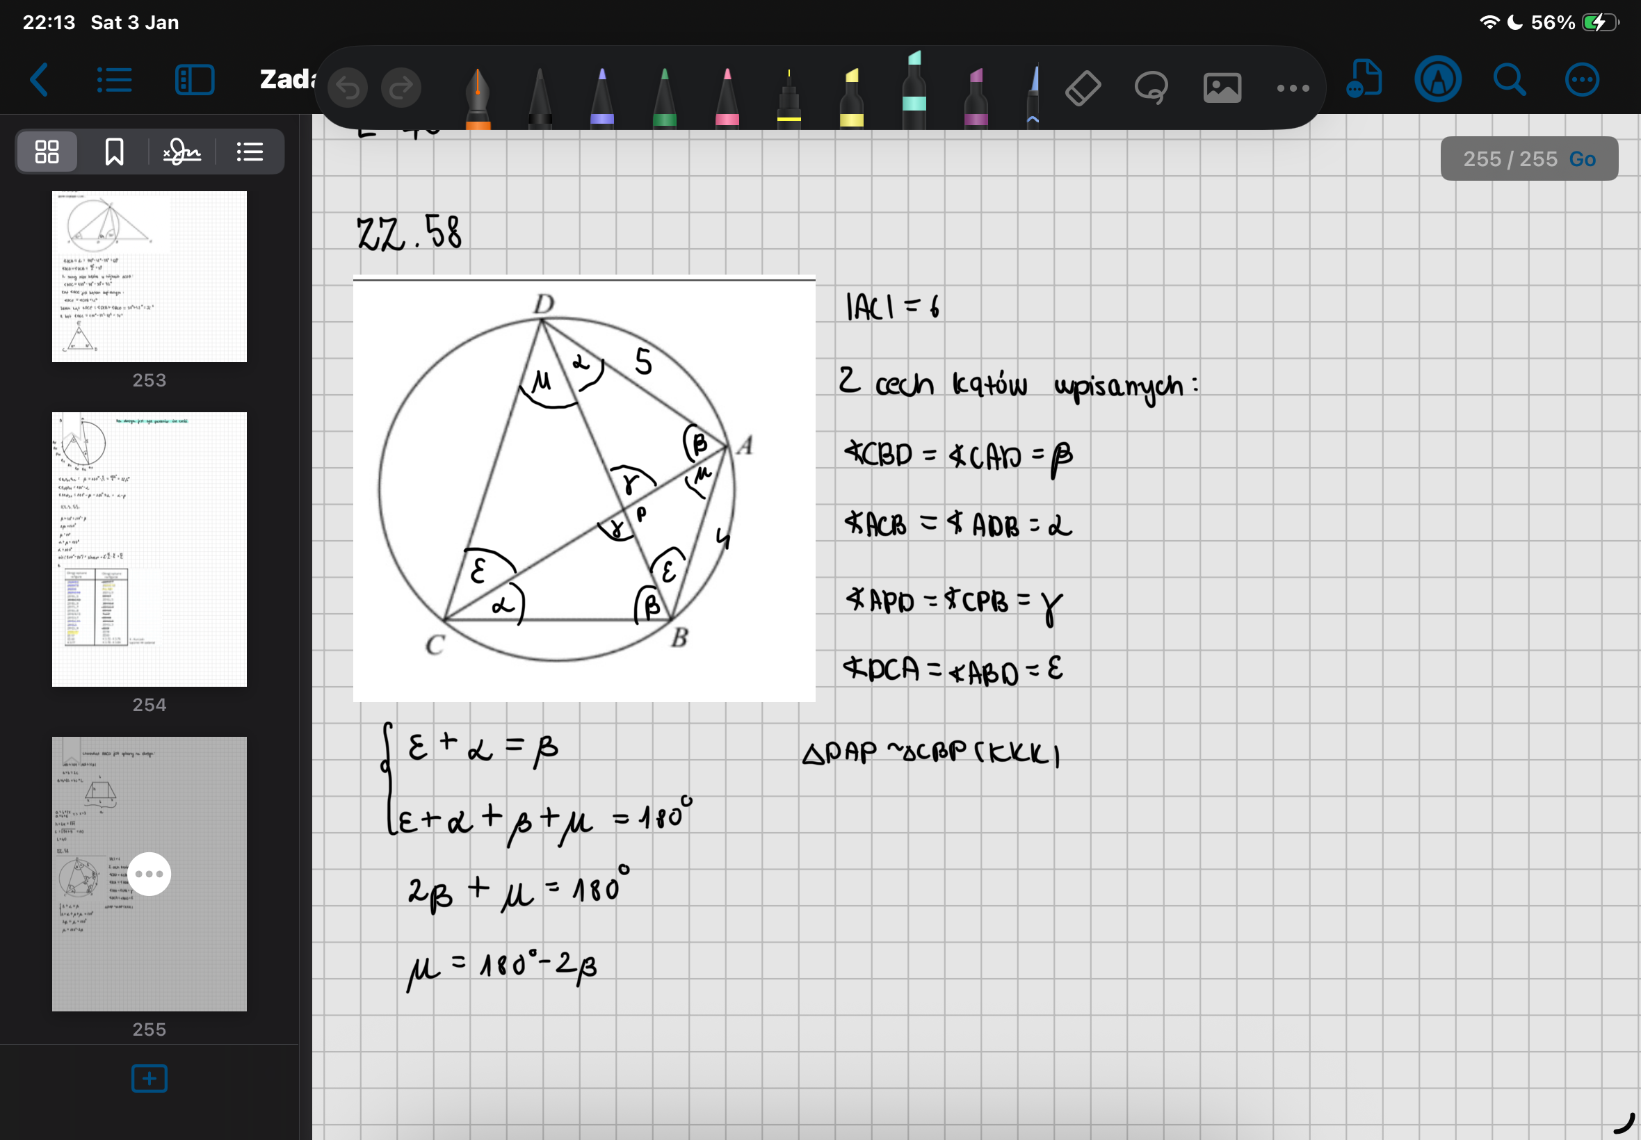This screenshot has height=1140, width=1641.
Task: Pick the yellow highlighter pen
Action: (x=851, y=99)
